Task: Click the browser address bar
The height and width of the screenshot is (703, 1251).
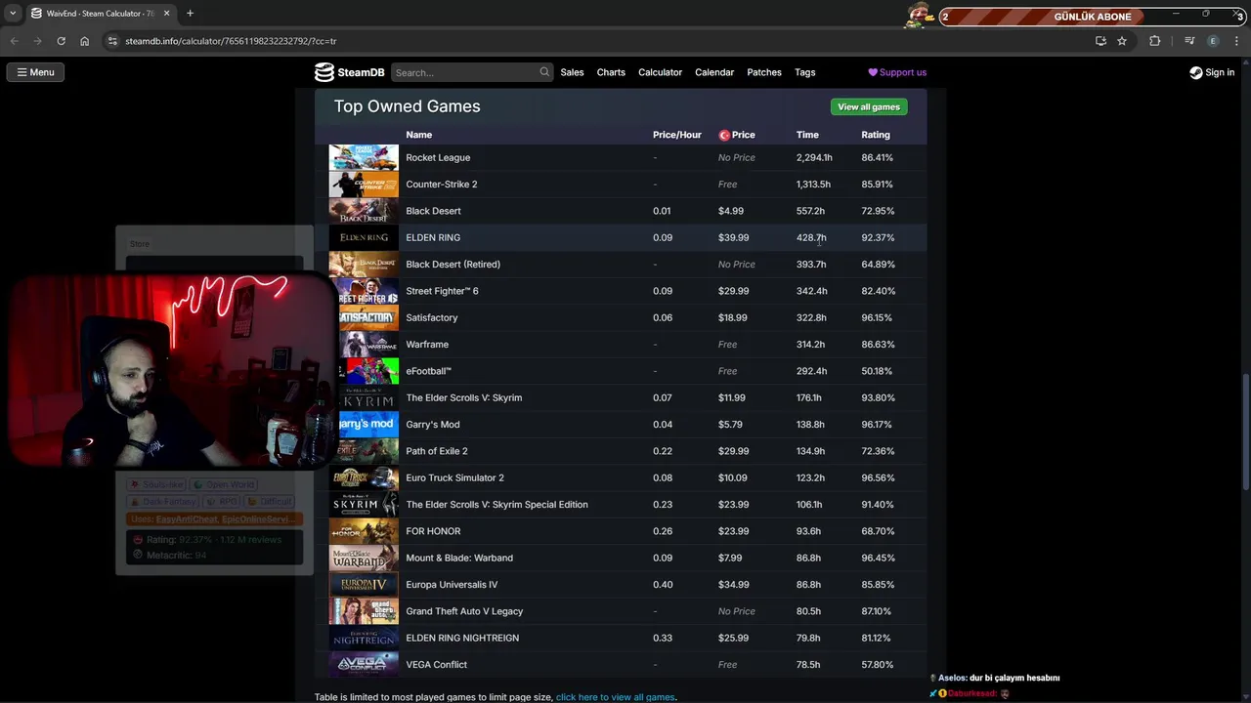Action: click(x=596, y=41)
